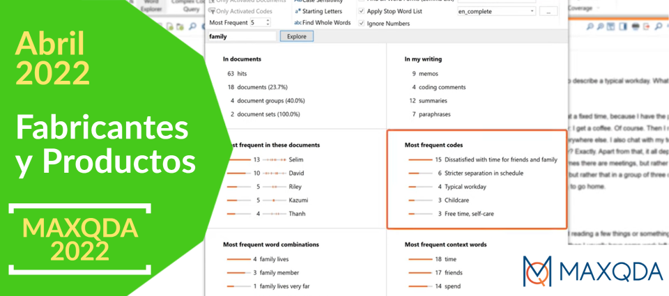Click the ellipsis button beside en_complete
Image resolution: width=669 pixels, height=296 pixels.
coord(548,12)
